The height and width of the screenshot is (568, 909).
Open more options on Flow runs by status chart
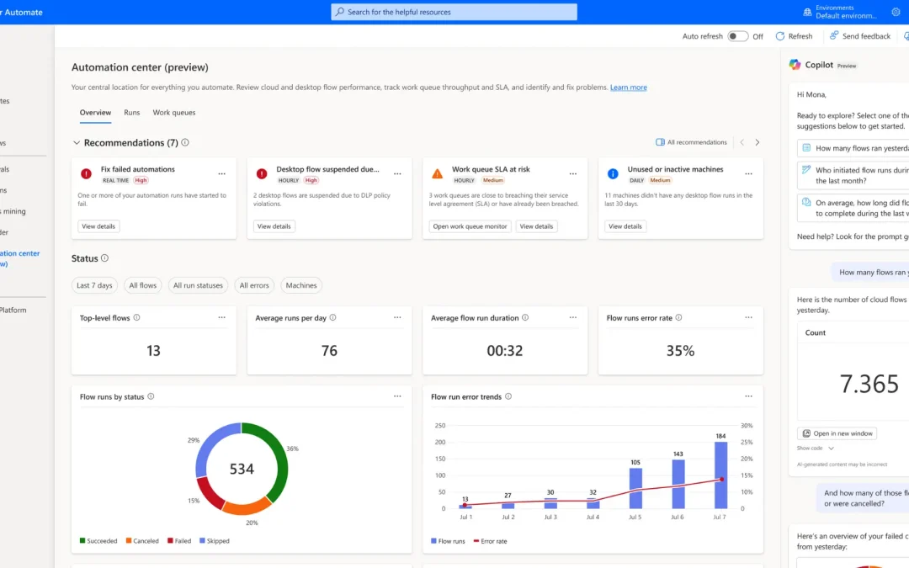397,396
